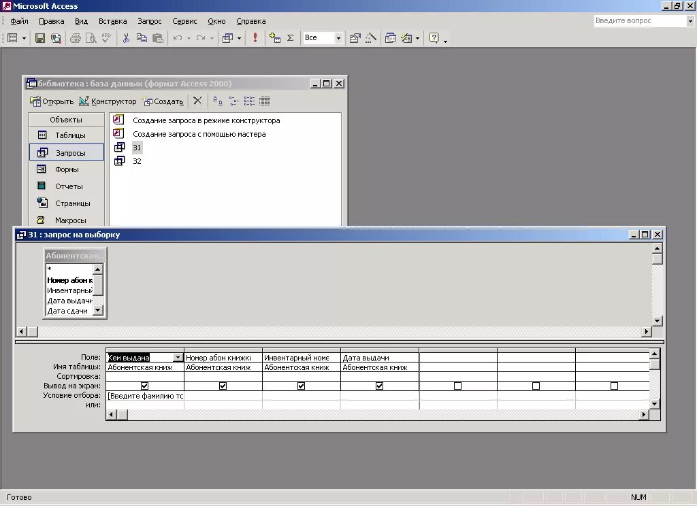Uncheck show for 'Кем выдана' column
697x506 pixels.
[x=144, y=386]
